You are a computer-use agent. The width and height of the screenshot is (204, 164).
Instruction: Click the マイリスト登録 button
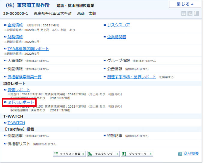click(69, 154)
